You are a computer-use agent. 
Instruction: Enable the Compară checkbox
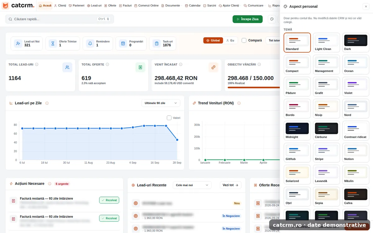coord(244,40)
